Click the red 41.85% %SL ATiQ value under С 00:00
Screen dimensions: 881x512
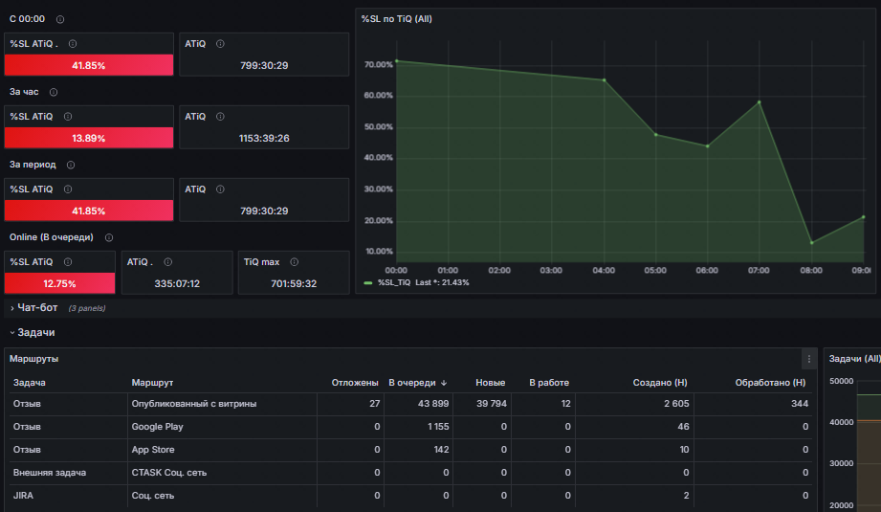click(89, 65)
